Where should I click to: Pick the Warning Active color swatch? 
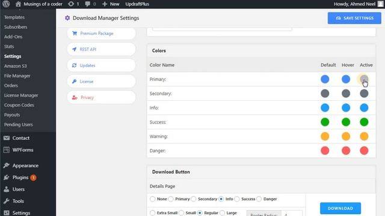click(364, 136)
